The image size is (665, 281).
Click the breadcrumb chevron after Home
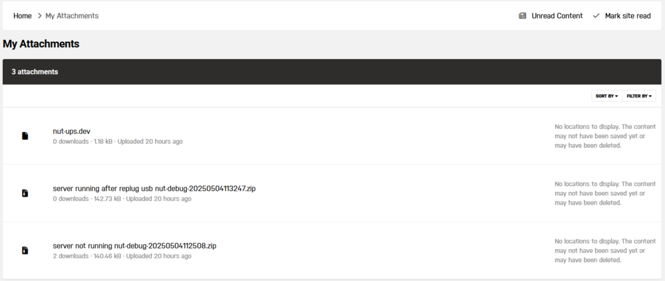tap(39, 16)
